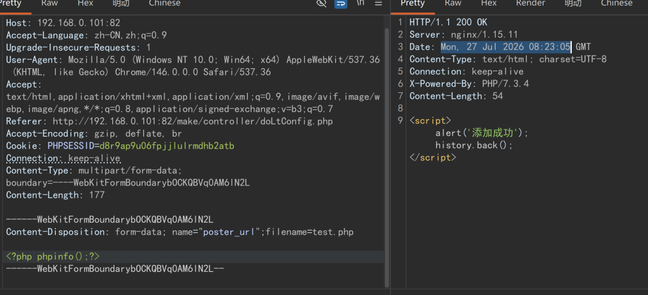
Task: Click the X-Powered-By: PHP/7.3.4 header
Action: pyautogui.click(x=469, y=84)
